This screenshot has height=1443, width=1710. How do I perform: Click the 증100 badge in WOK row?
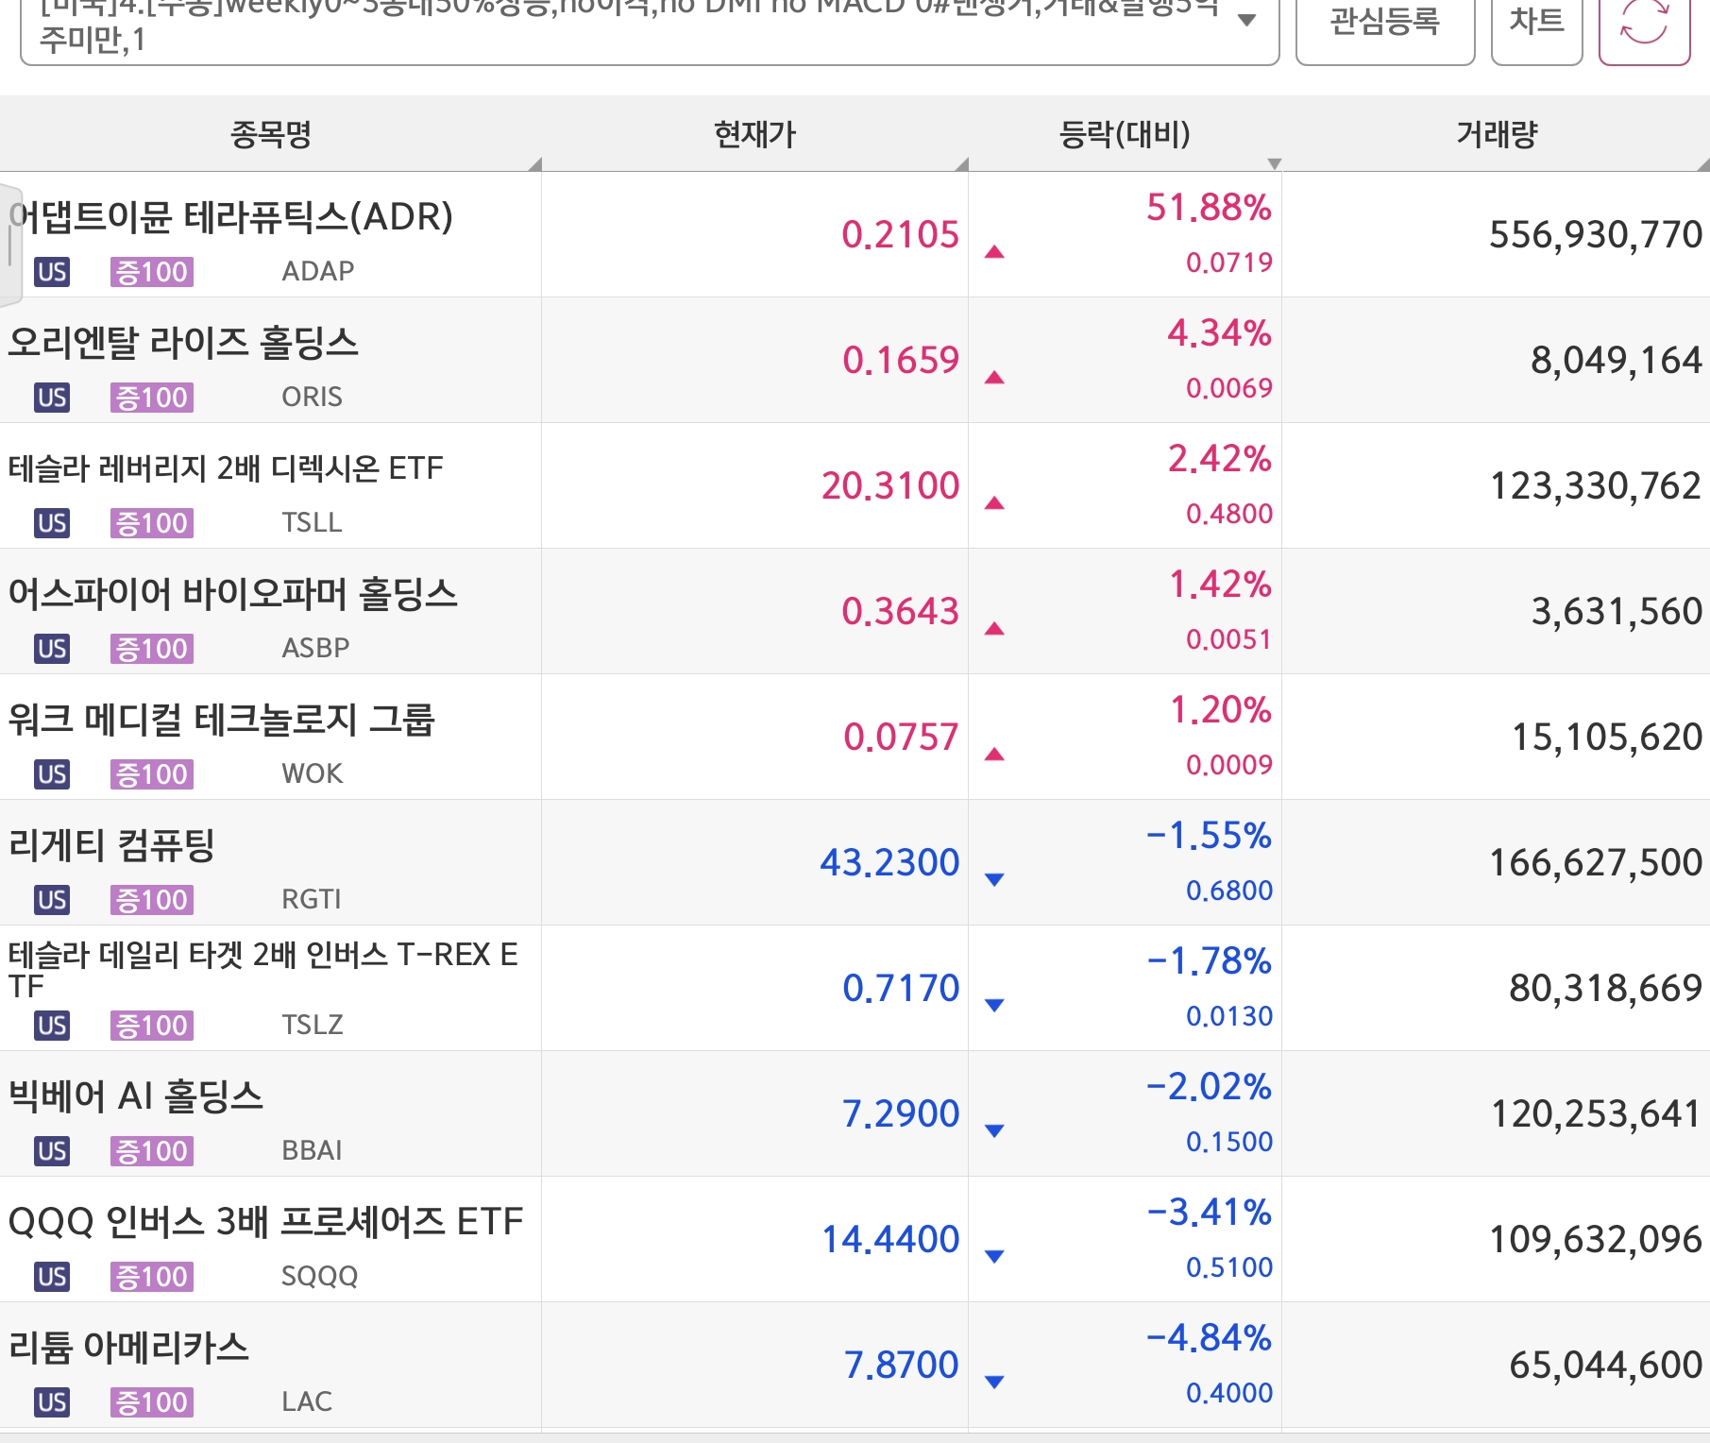[152, 774]
